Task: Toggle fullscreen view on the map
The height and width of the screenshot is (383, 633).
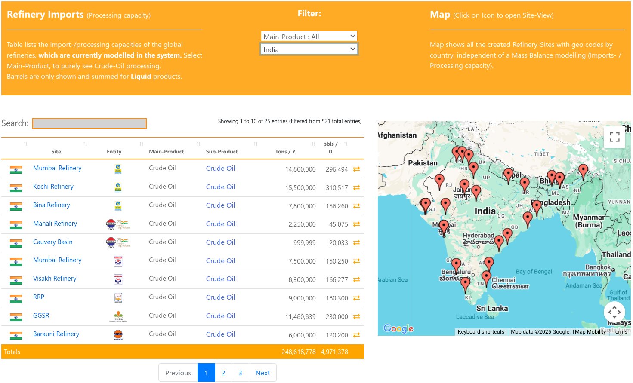Action: [614, 137]
